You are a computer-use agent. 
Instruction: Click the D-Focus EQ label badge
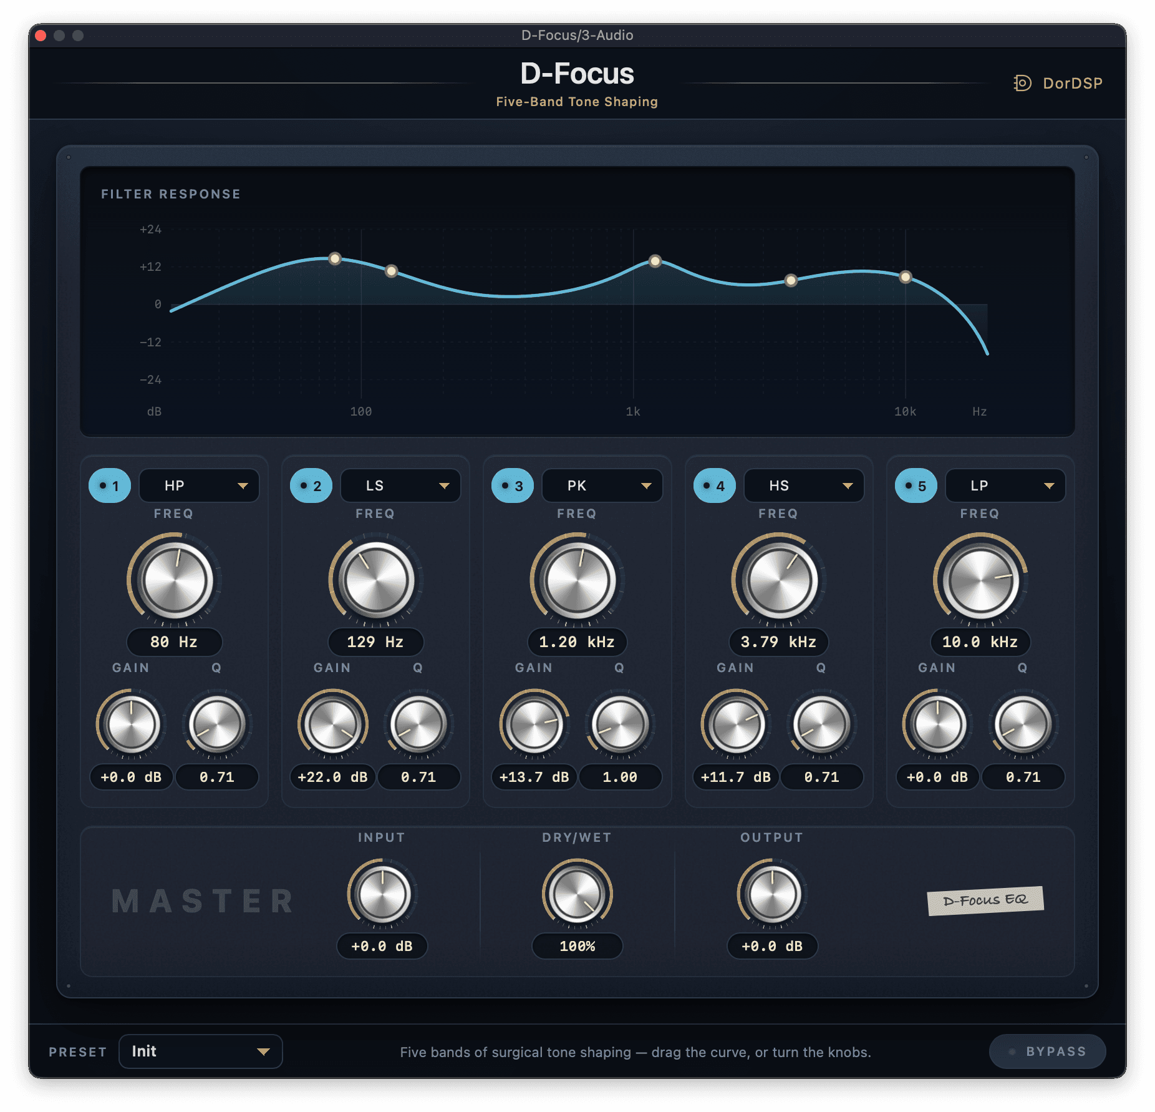985,900
